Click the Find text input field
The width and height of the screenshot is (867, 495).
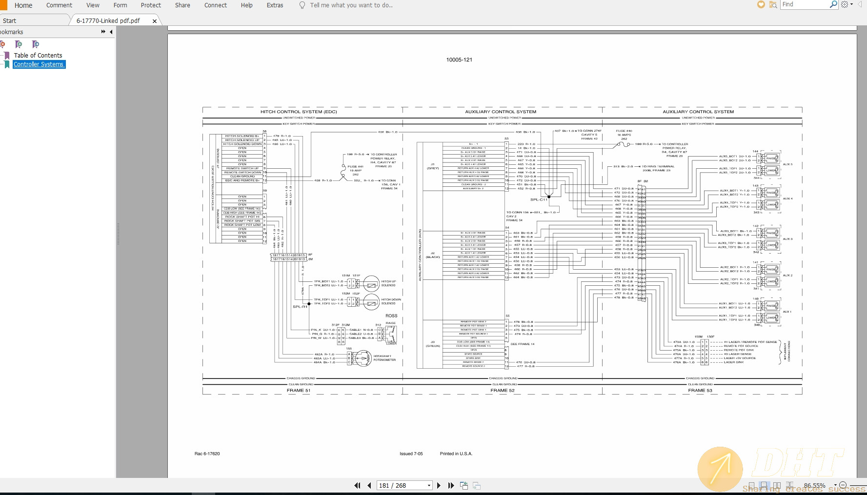click(x=804, y=4)
